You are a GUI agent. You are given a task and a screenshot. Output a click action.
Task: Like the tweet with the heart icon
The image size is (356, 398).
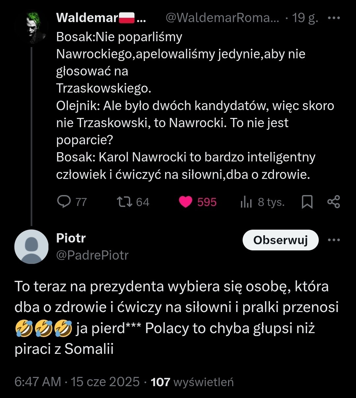coord(185,202)
